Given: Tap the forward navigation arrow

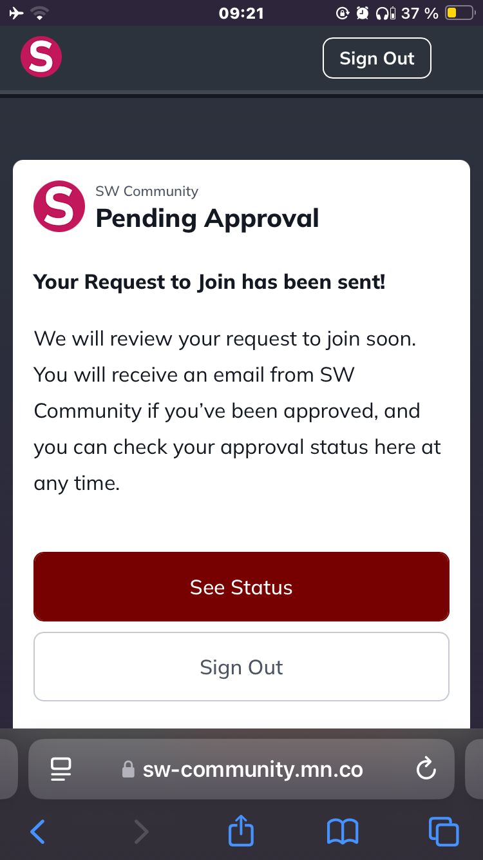Looking at the screenshot, I should [140, 832].
